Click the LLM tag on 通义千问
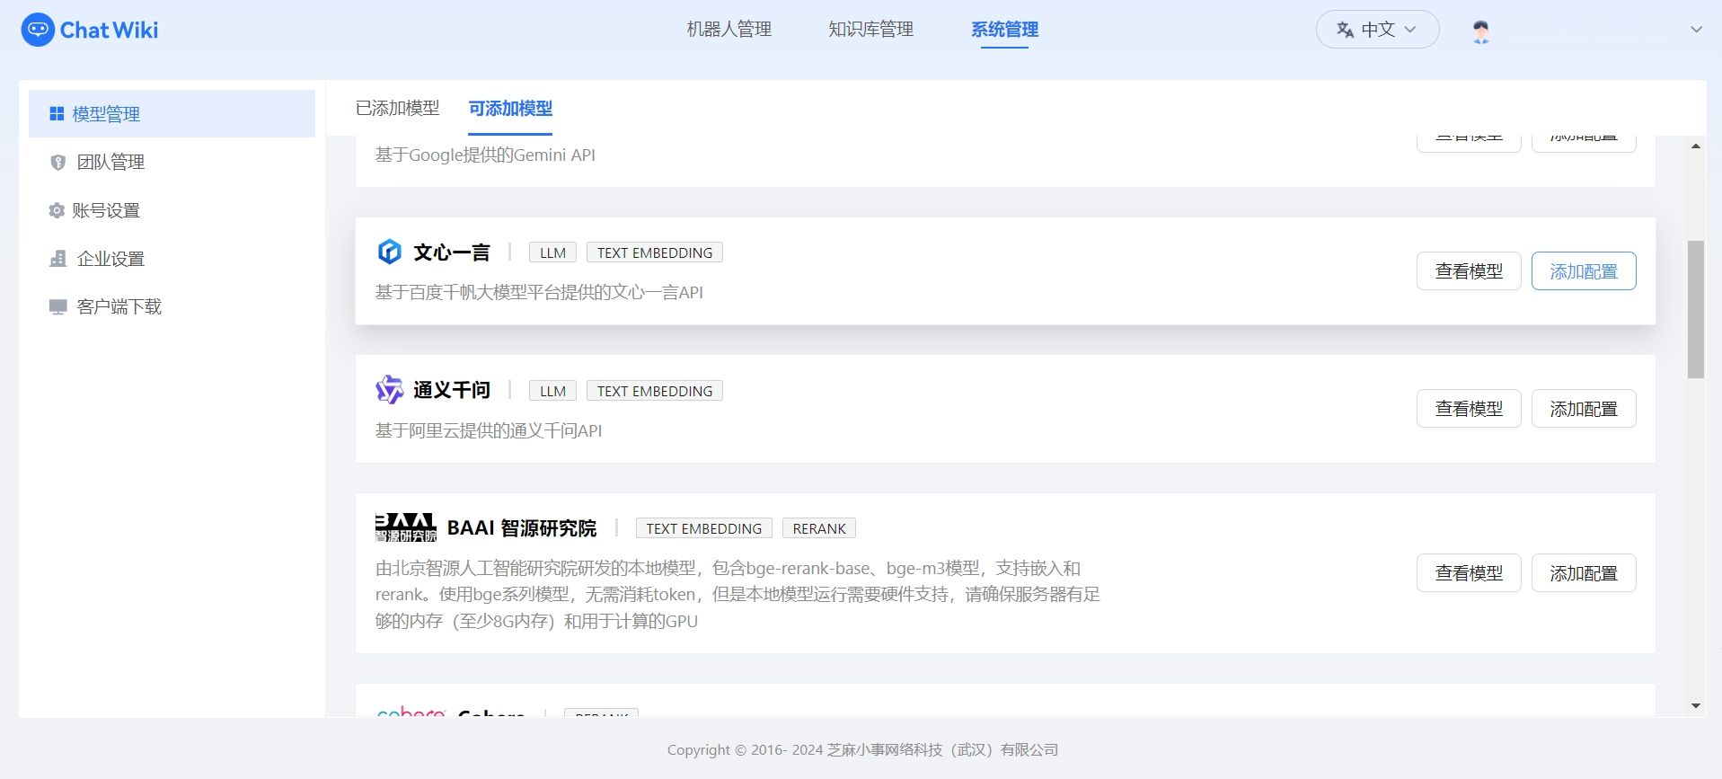 click(x=552, y=391)
